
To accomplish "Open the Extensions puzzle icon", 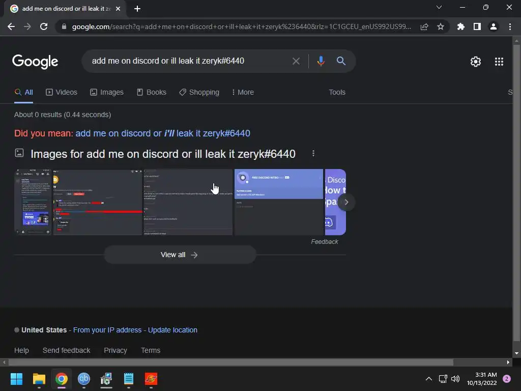I will click(x=461, y=26).
